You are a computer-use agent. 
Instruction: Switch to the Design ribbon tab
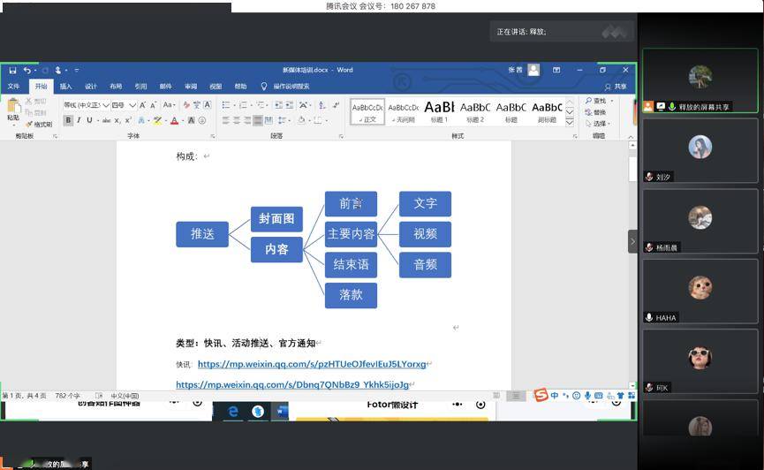(x=91, y=87)
